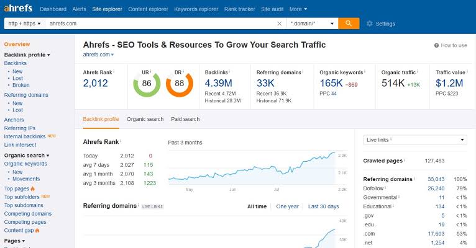Open Top subdomains in the sidebar
This screenshot has height=248, width=476.
point(24,205)
